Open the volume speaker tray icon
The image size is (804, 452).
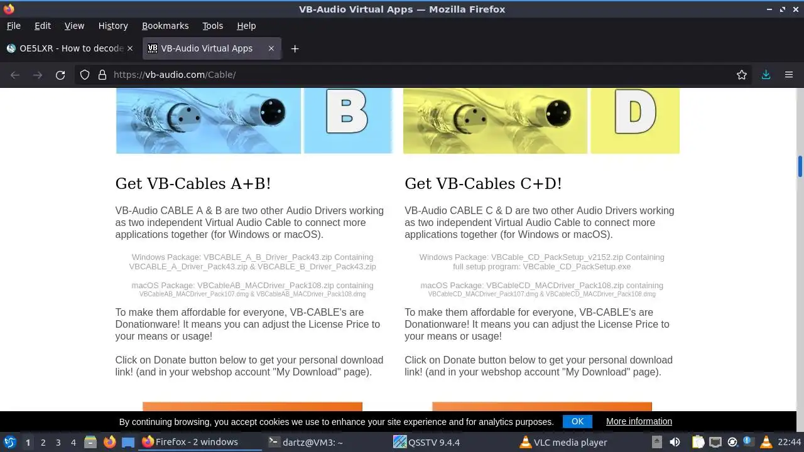coord(675,442)
